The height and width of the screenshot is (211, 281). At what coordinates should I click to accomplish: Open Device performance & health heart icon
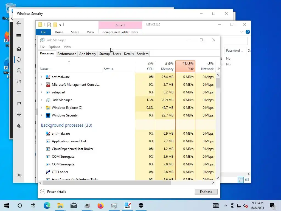pyautogui.click(x=19, y=115)
